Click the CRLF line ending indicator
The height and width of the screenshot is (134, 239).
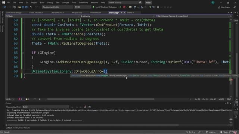[x=229, y=99]
